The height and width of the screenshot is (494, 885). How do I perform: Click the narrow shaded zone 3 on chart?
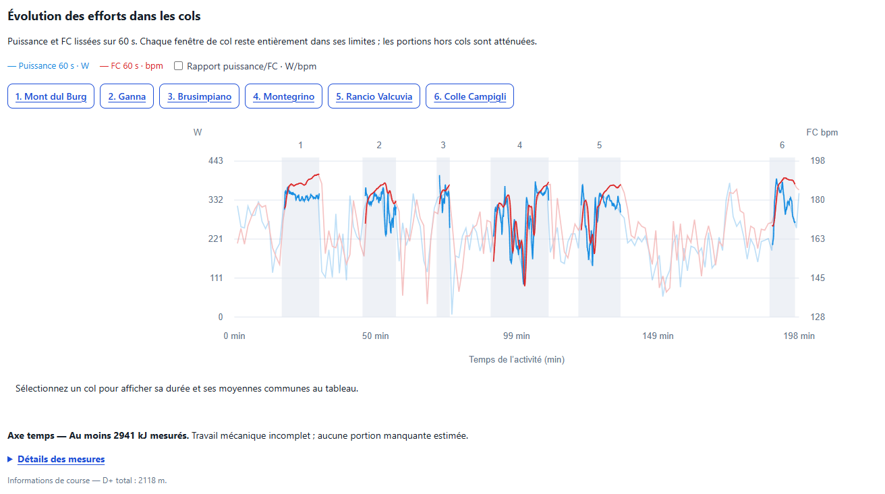443,237
